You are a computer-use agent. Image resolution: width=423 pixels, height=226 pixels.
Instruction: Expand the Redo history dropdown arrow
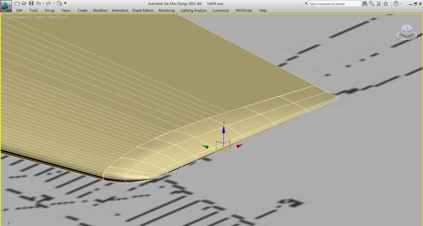click(x=54, y=4)
